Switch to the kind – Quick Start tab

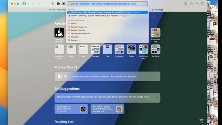(x=57, y=10)
